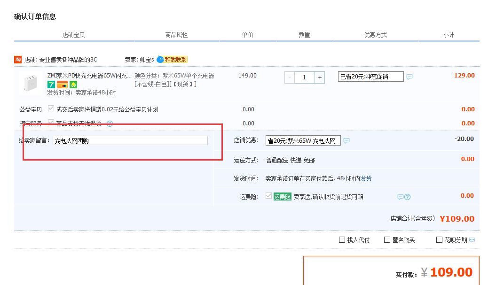Click the 店铺宝贝 column header
The height and width of the screenshot is (285, 496).
click(x=73, y=35)
